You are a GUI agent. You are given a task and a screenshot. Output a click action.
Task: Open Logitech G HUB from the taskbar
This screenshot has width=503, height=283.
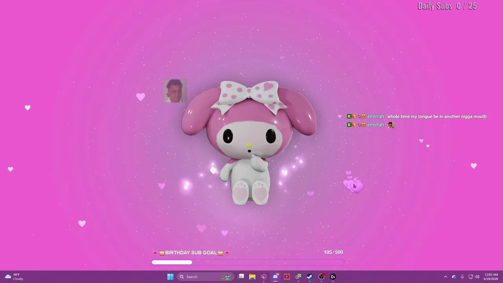[x=333, y=277]
